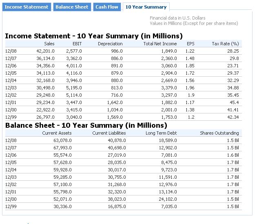Click the Income Statement 10 Year Summary heading

coord(94,36)
